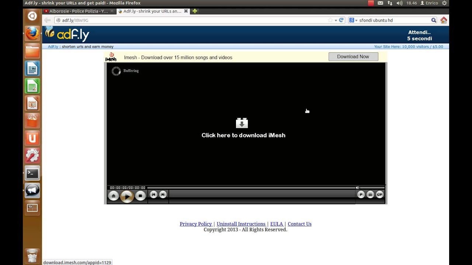Bookmark this page with the star icon
The height and width of the screenshot is (265, 472).
click(330, 20)
